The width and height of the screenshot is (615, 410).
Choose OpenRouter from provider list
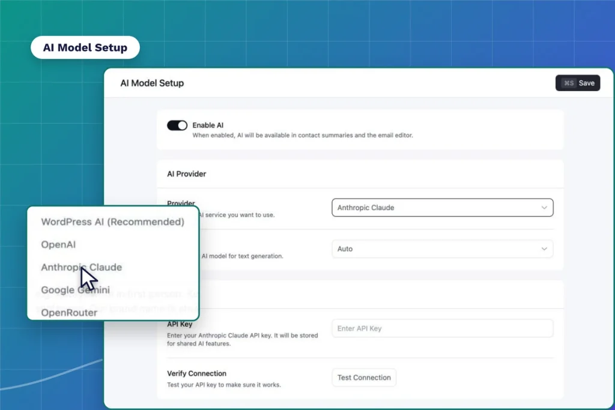[x=69, y=313]
